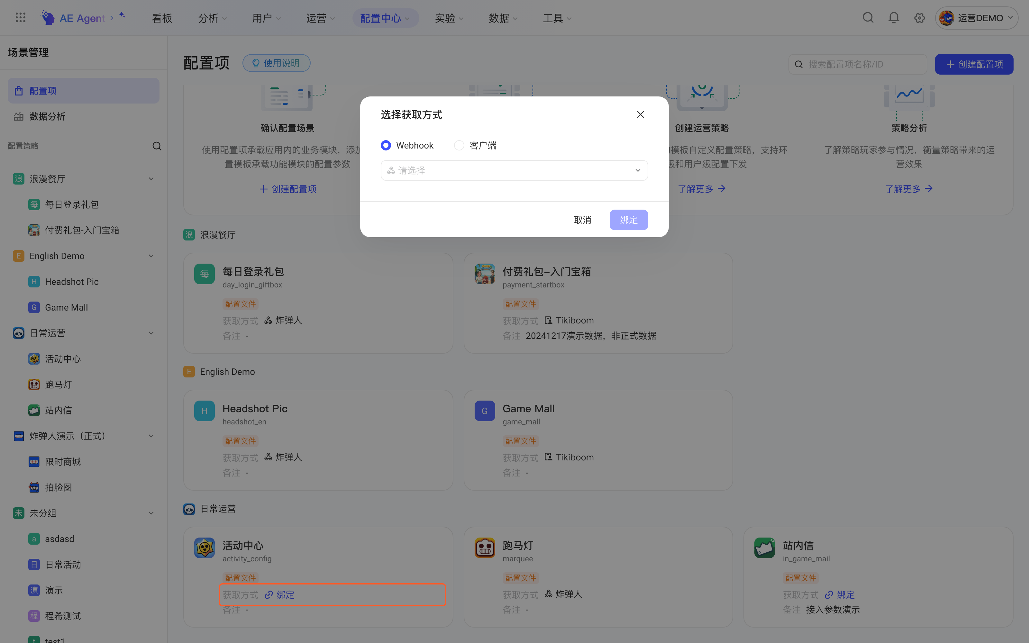Image resolution: width=1029 pixels, height=643 pixels.
Task: Click the Game Mall card G icon
Action: pyautogui.click(x=485, y=411)
